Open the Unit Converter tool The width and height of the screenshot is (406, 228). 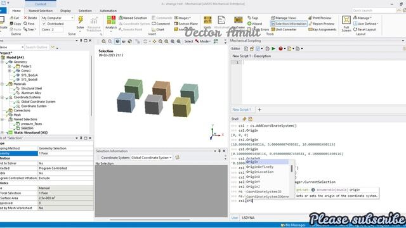(x=284, y=30)
